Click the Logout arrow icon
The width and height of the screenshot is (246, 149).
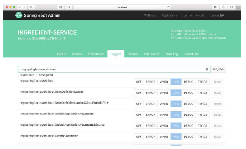tap(222, 15)
